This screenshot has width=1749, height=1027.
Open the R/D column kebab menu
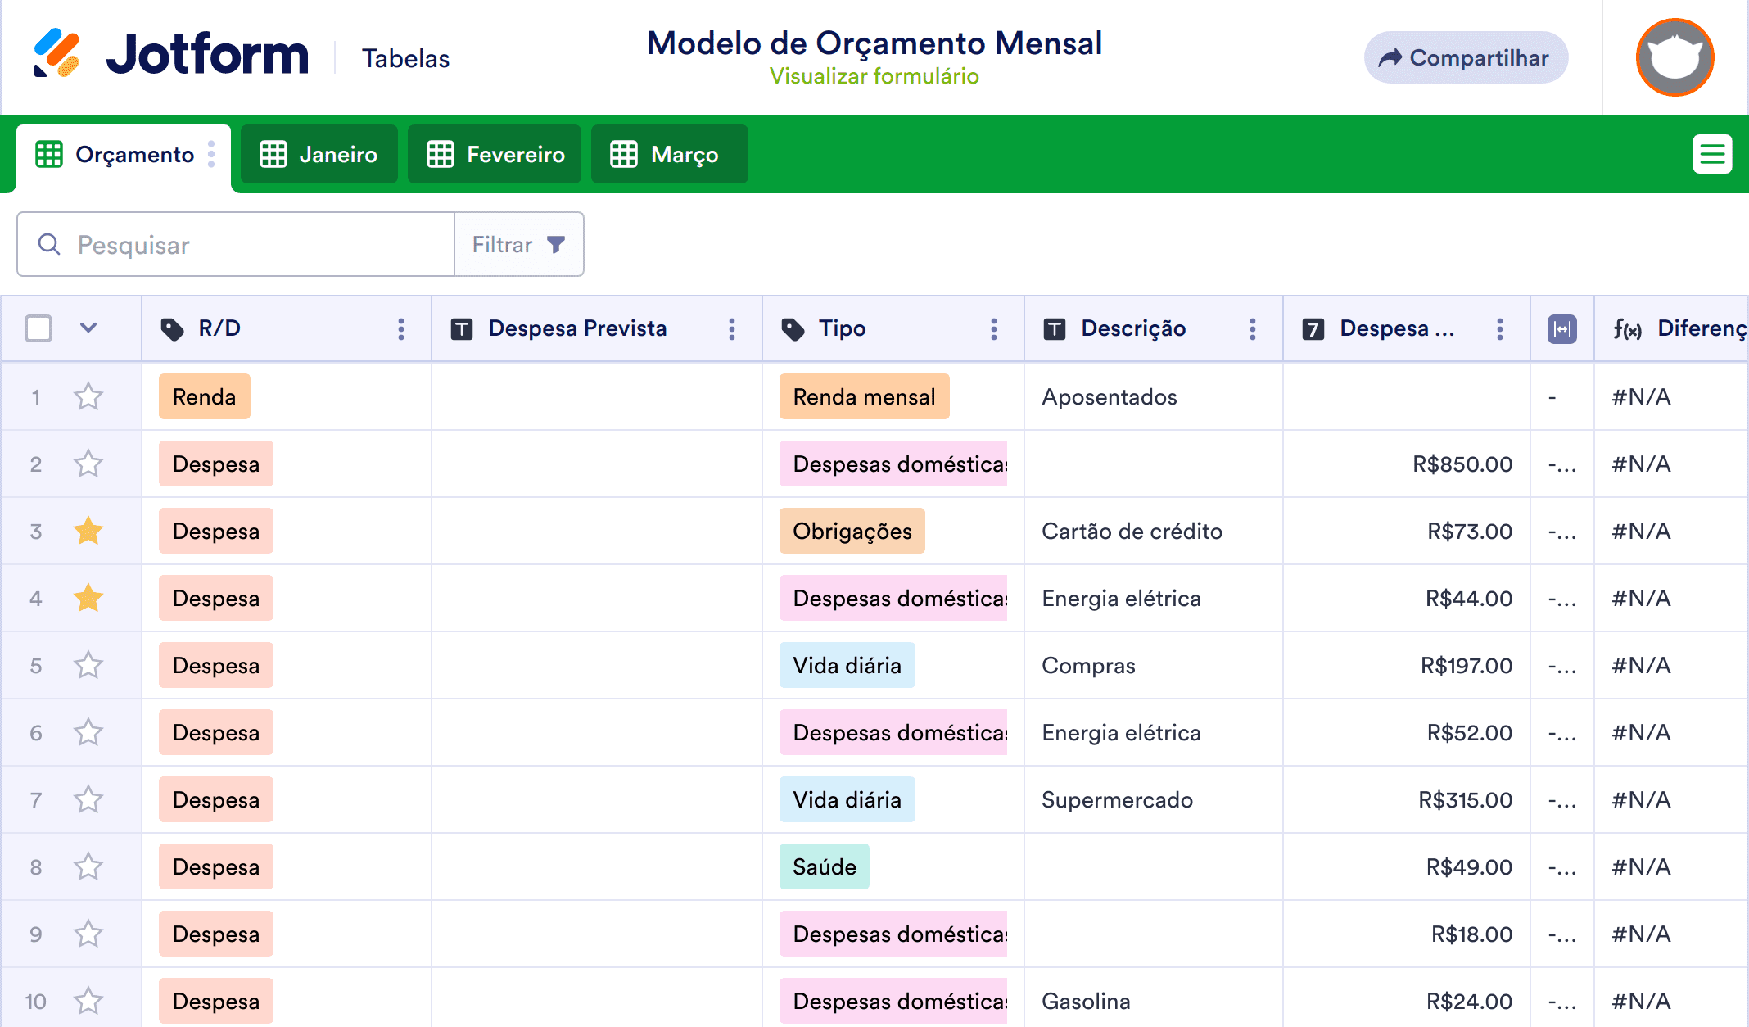[x=400, y=328]
